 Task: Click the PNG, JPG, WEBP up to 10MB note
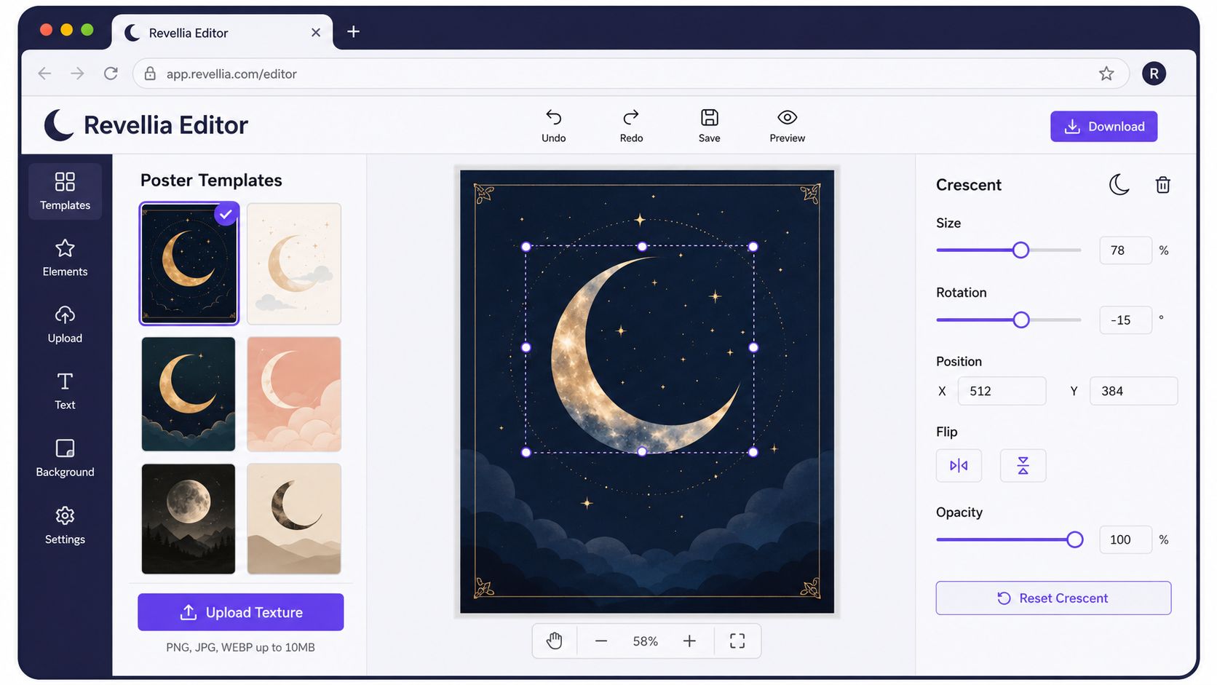pyautogui.click(x=240, y=647)
